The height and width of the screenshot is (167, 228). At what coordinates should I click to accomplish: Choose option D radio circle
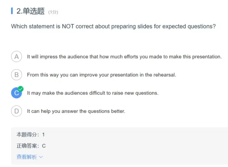coord(17,111)
